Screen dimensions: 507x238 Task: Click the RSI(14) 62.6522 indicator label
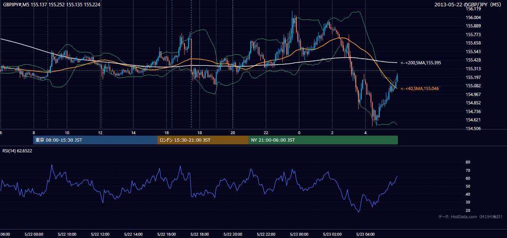click(x=17, y=151)
